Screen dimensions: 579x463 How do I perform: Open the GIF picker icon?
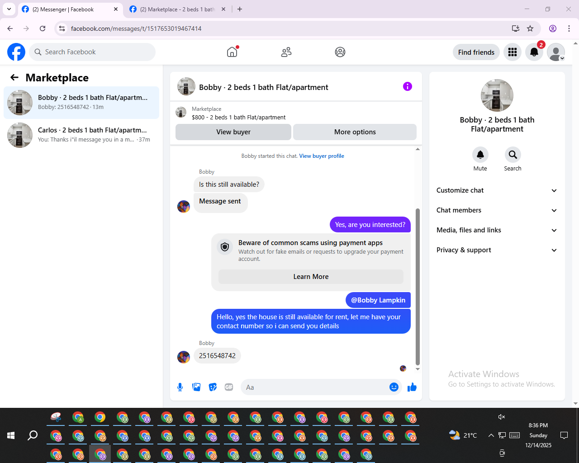pos(229,387)
